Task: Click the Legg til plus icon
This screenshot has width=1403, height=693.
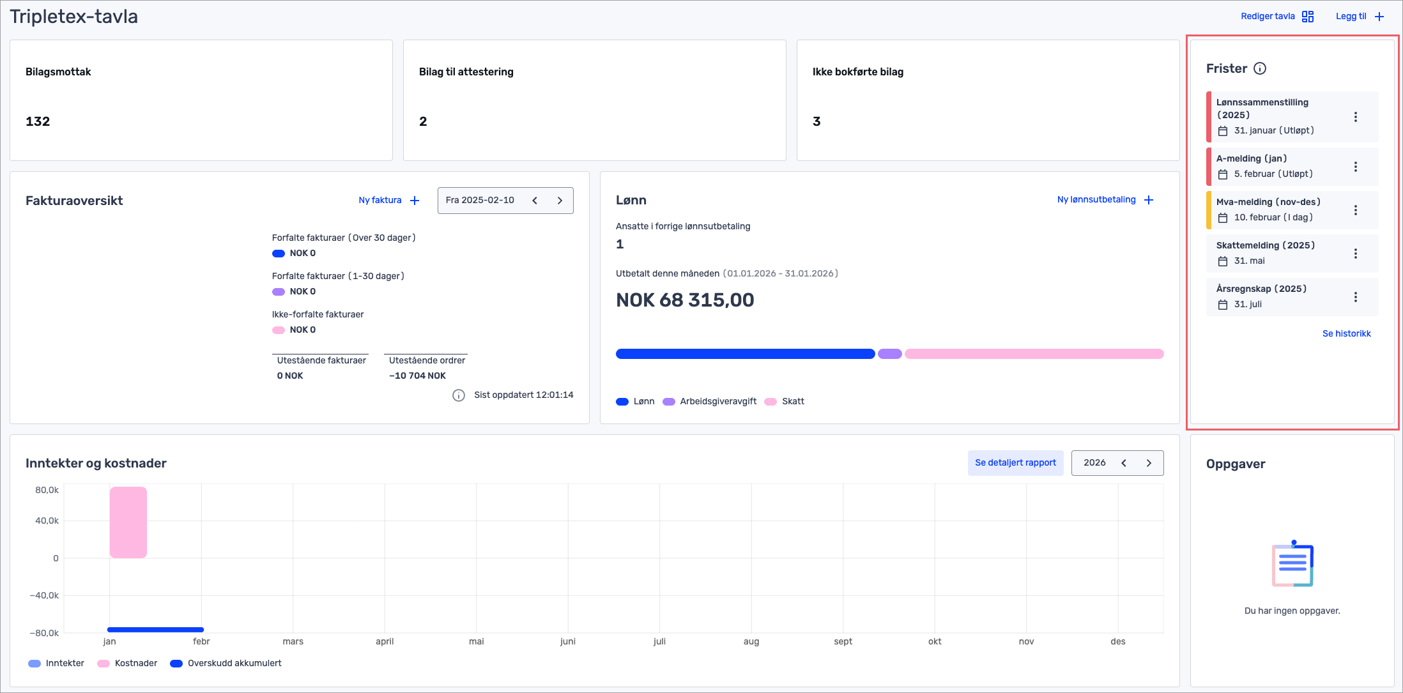Action: [x=1379, y=17]
